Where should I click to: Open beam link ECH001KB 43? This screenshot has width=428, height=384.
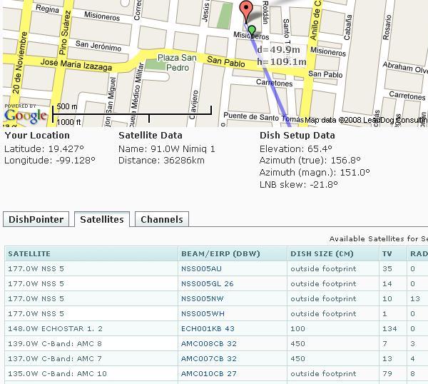[208, 328]
